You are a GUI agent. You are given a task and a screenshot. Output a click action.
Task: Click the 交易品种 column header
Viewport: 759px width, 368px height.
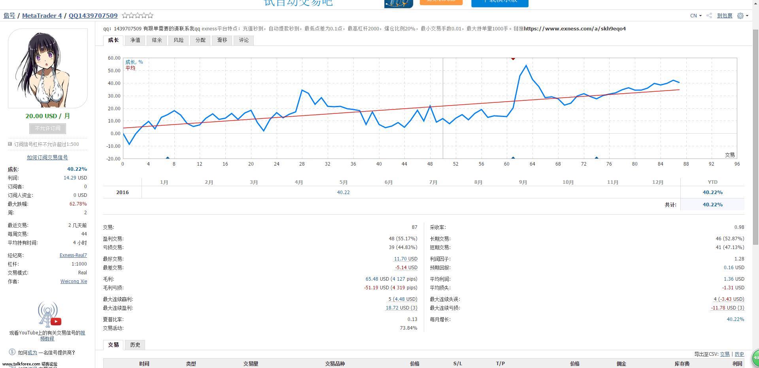[335, 364]
